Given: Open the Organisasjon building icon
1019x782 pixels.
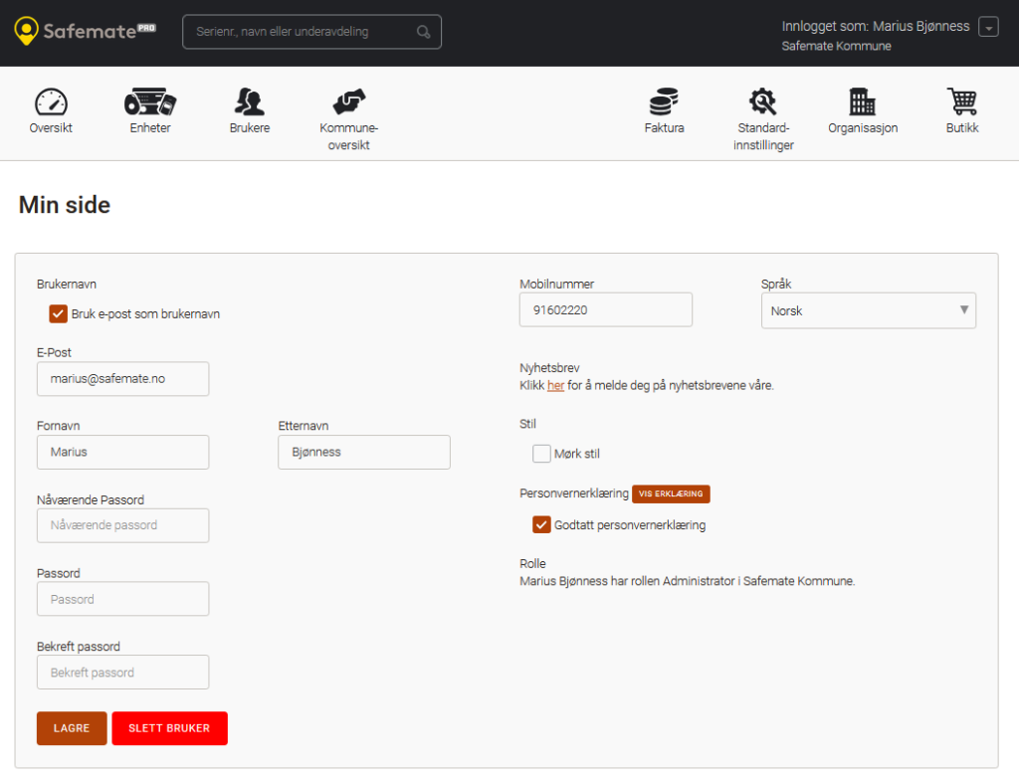Looking at the screenshot, I should (x=863, y=101).
